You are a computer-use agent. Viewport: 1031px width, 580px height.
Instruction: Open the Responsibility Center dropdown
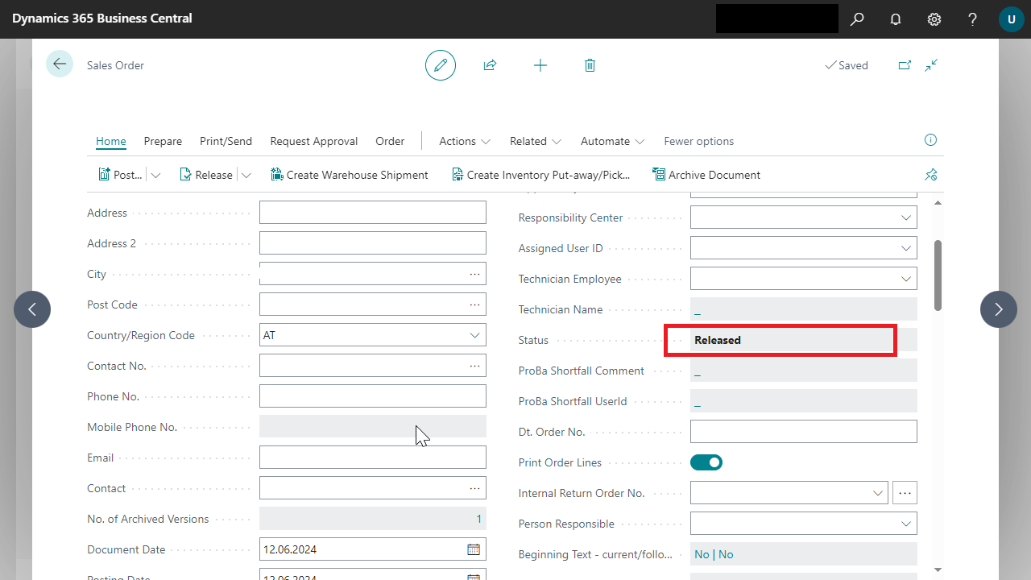905,217
